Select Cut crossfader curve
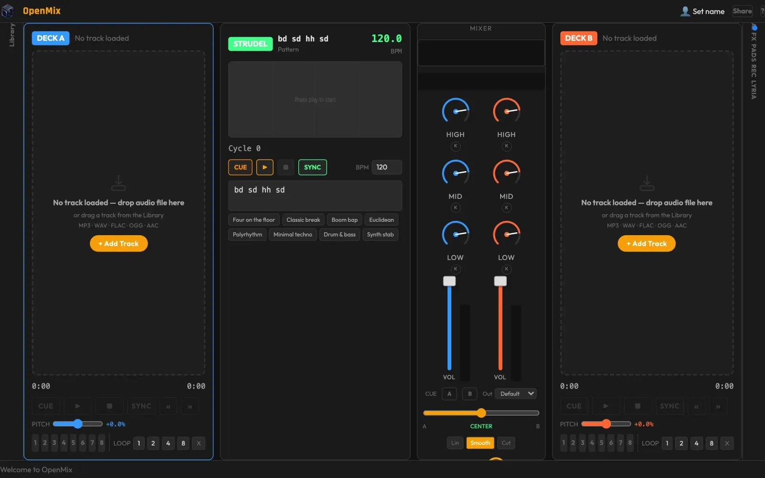The image size is (765, 478). (x=506, y=443)
